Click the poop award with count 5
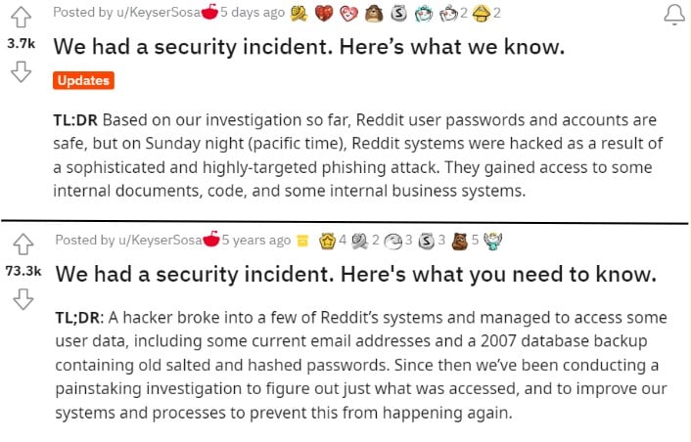Screen dimensions: 691x442 click(x=461, y=240)
